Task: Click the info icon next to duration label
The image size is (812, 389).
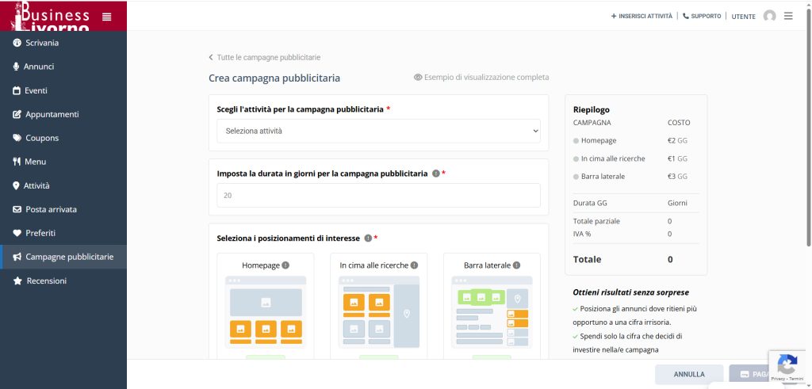Action: coord(435,174)
